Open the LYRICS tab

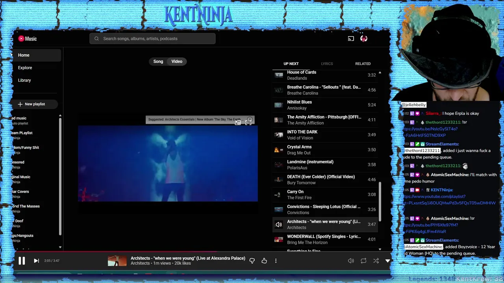(327, 64)
